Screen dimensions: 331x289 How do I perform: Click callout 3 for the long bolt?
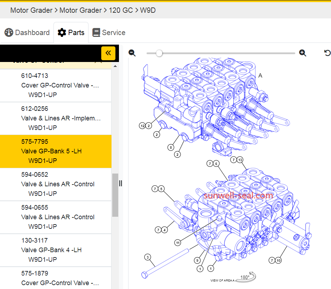[x=148, y=257]
